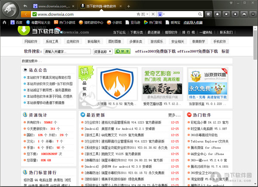Close the 当下软件园-绿色软件 tab
Screen dimensions: 258x187
pos(120,6)
